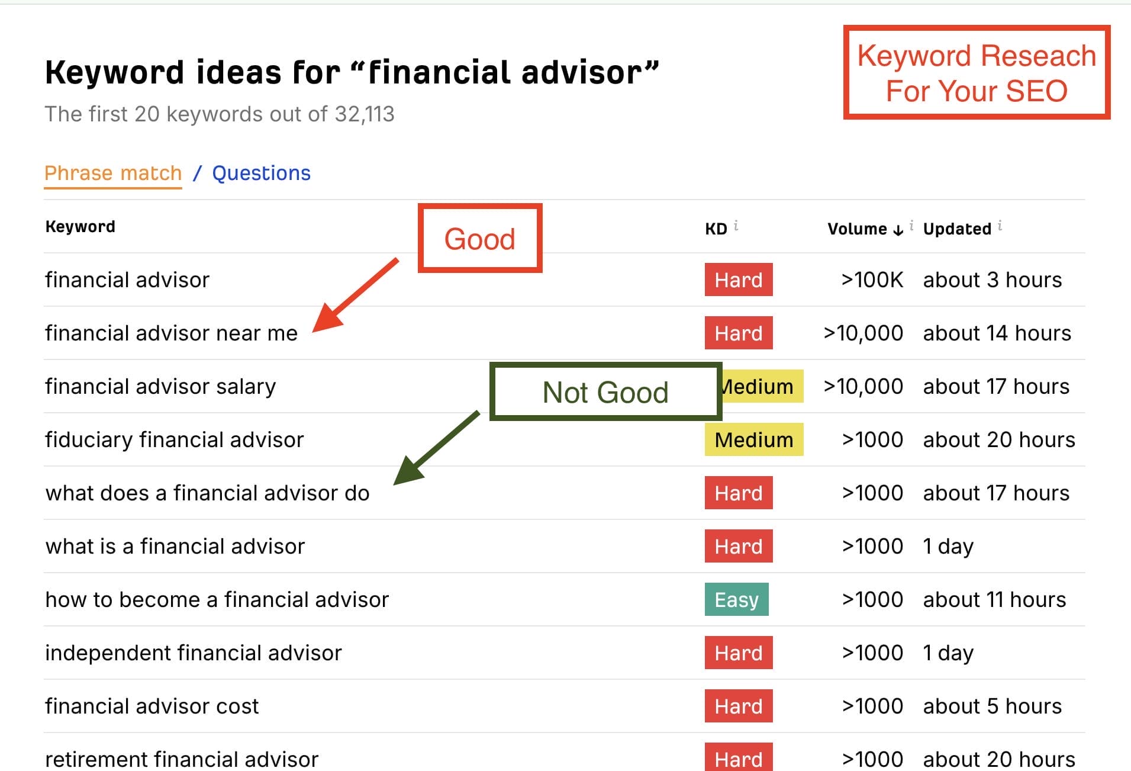
Task: Open the 'financial advisor near me' keyword
Action: (x=171, y=333)
